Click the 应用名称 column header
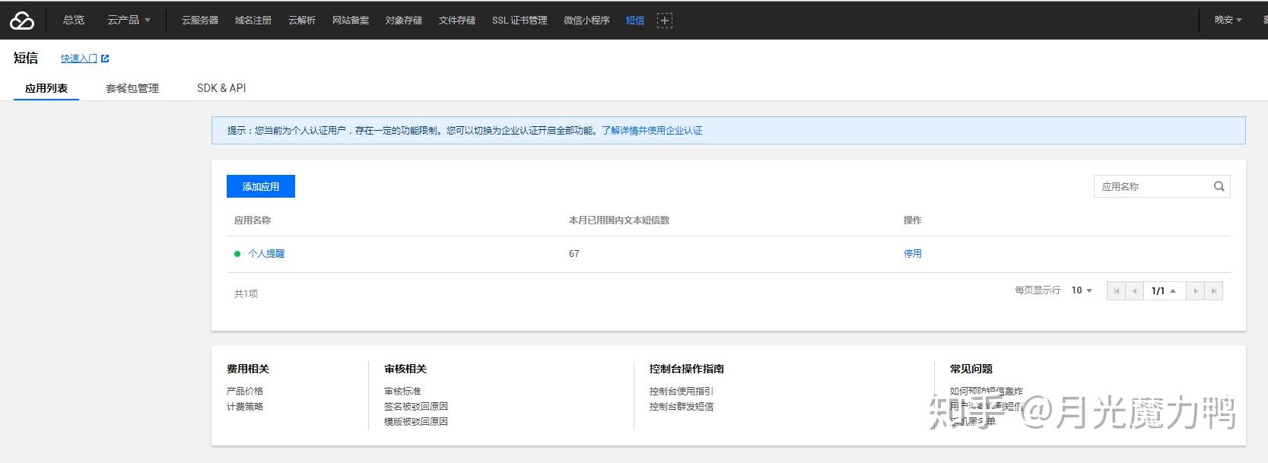This screenshot has height=463, width=1268. tap(253, 220)
